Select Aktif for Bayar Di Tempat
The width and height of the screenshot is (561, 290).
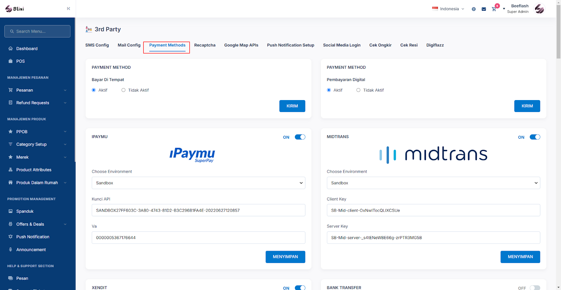click(x=94, y=90)
